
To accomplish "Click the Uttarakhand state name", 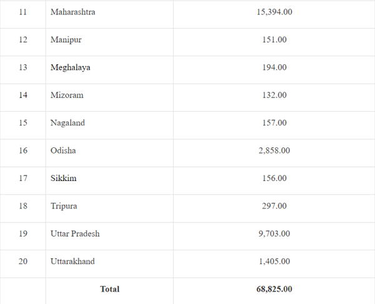I will click(72, 261).
